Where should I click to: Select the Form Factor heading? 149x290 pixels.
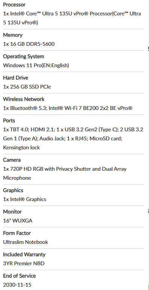click(x=17, y=233)
